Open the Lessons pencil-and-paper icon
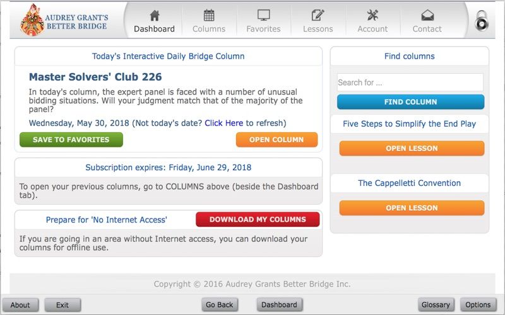The image size is (505, 315). [318, 15]
